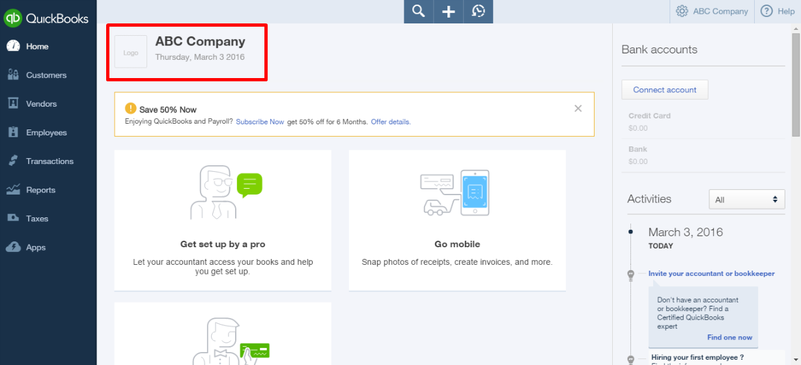Open recent transactions clock icon
Screen dimensions: 801x365
(x=479, y=11)
